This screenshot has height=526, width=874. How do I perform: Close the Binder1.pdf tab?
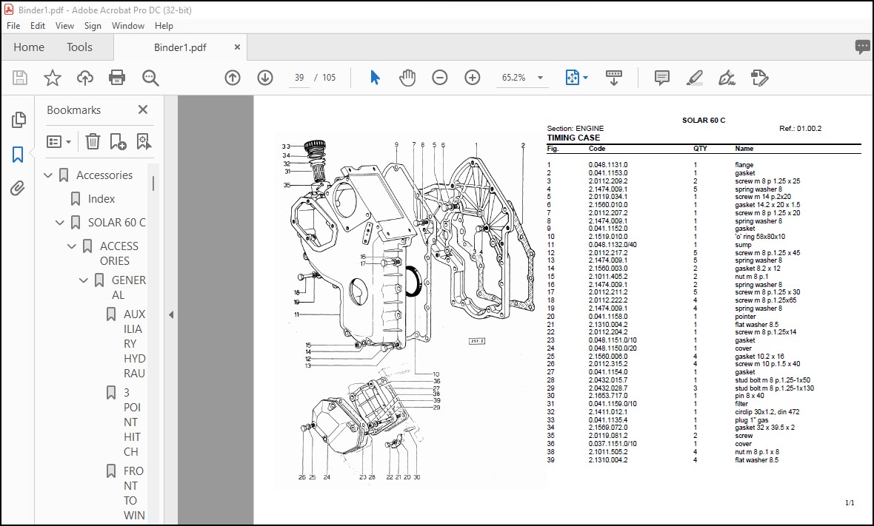point(237,47)
